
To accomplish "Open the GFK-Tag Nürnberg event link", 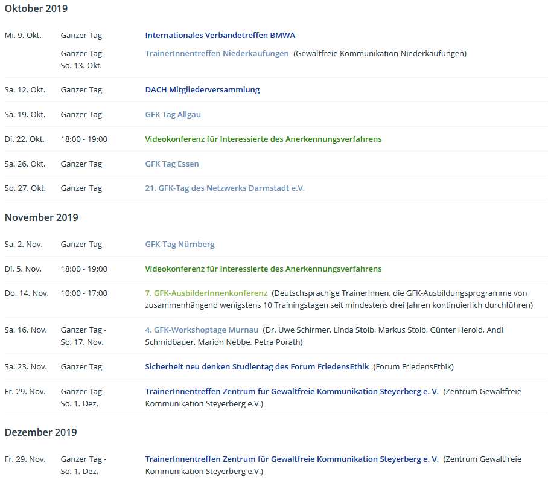I will click(180, 245).
